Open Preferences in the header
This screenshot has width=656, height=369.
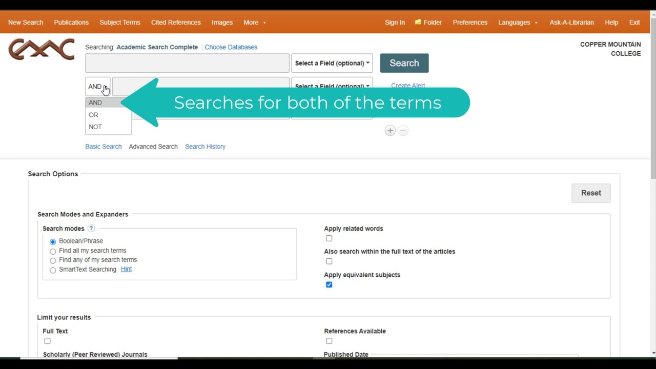click(x=470, y=23)
